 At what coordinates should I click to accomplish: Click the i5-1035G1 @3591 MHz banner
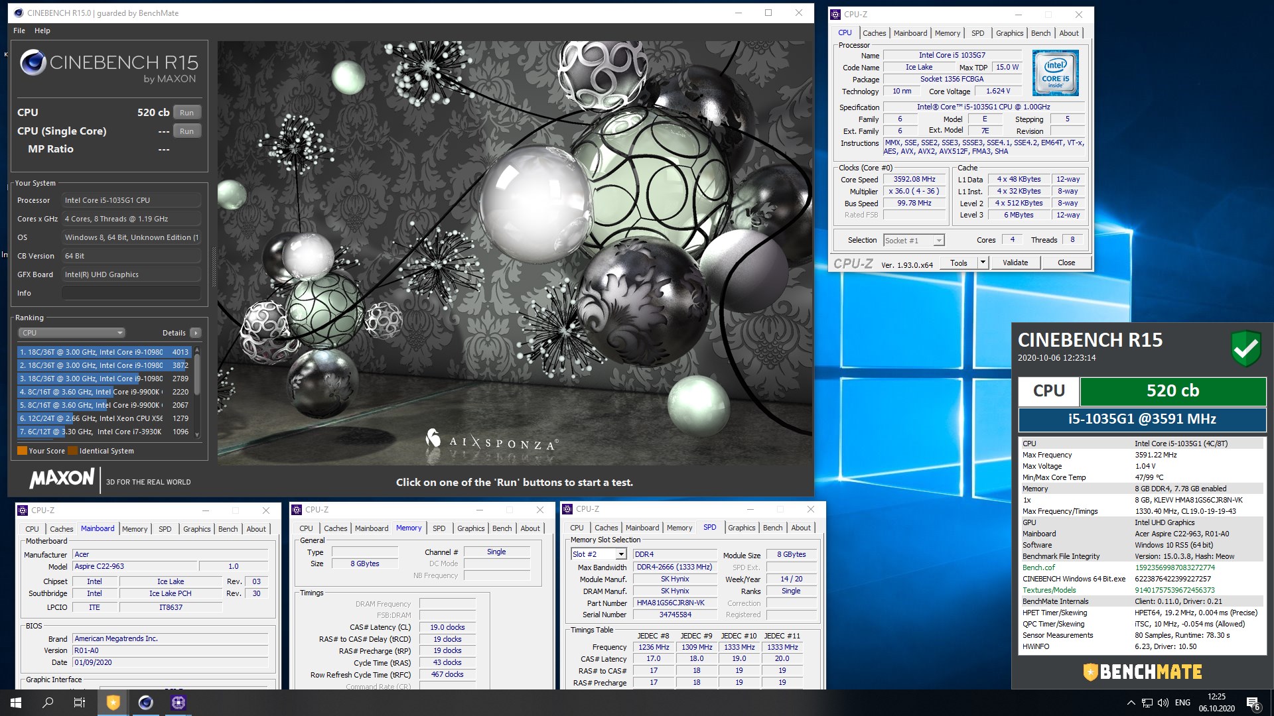(1142, 419)
